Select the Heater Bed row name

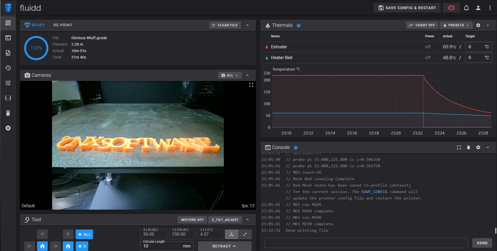click(x=282, y=57)
